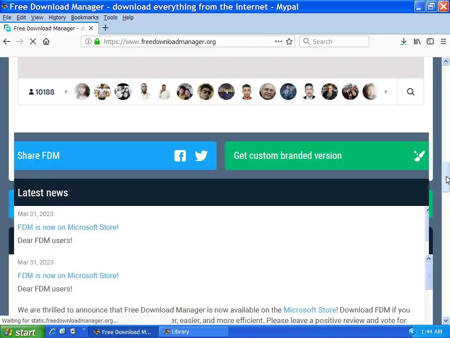The height and width of the screenshot is (338, 450).
Task: Switch to Free Download M... taskbar button
Action: pyautogui.click(x=123, y=332)
